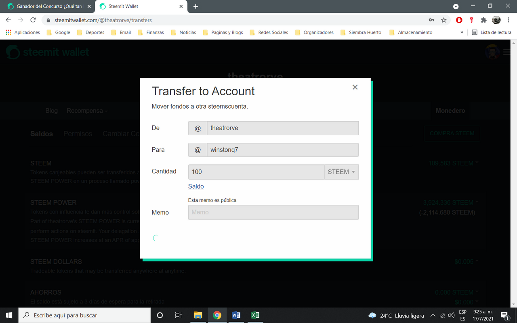This screenshot has width=517, height=323.
Task: Open the Organizadores bookmarks folder
Action: 315,32
